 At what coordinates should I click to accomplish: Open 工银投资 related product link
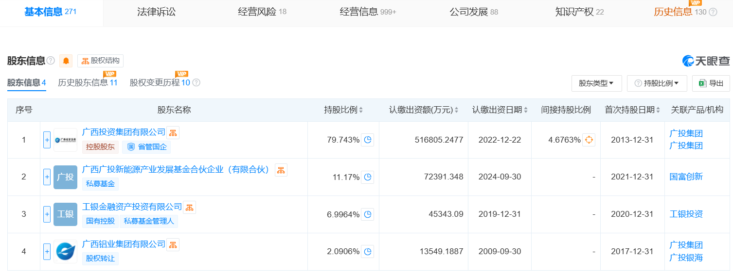pyautogui.click(x=686, y=214)
